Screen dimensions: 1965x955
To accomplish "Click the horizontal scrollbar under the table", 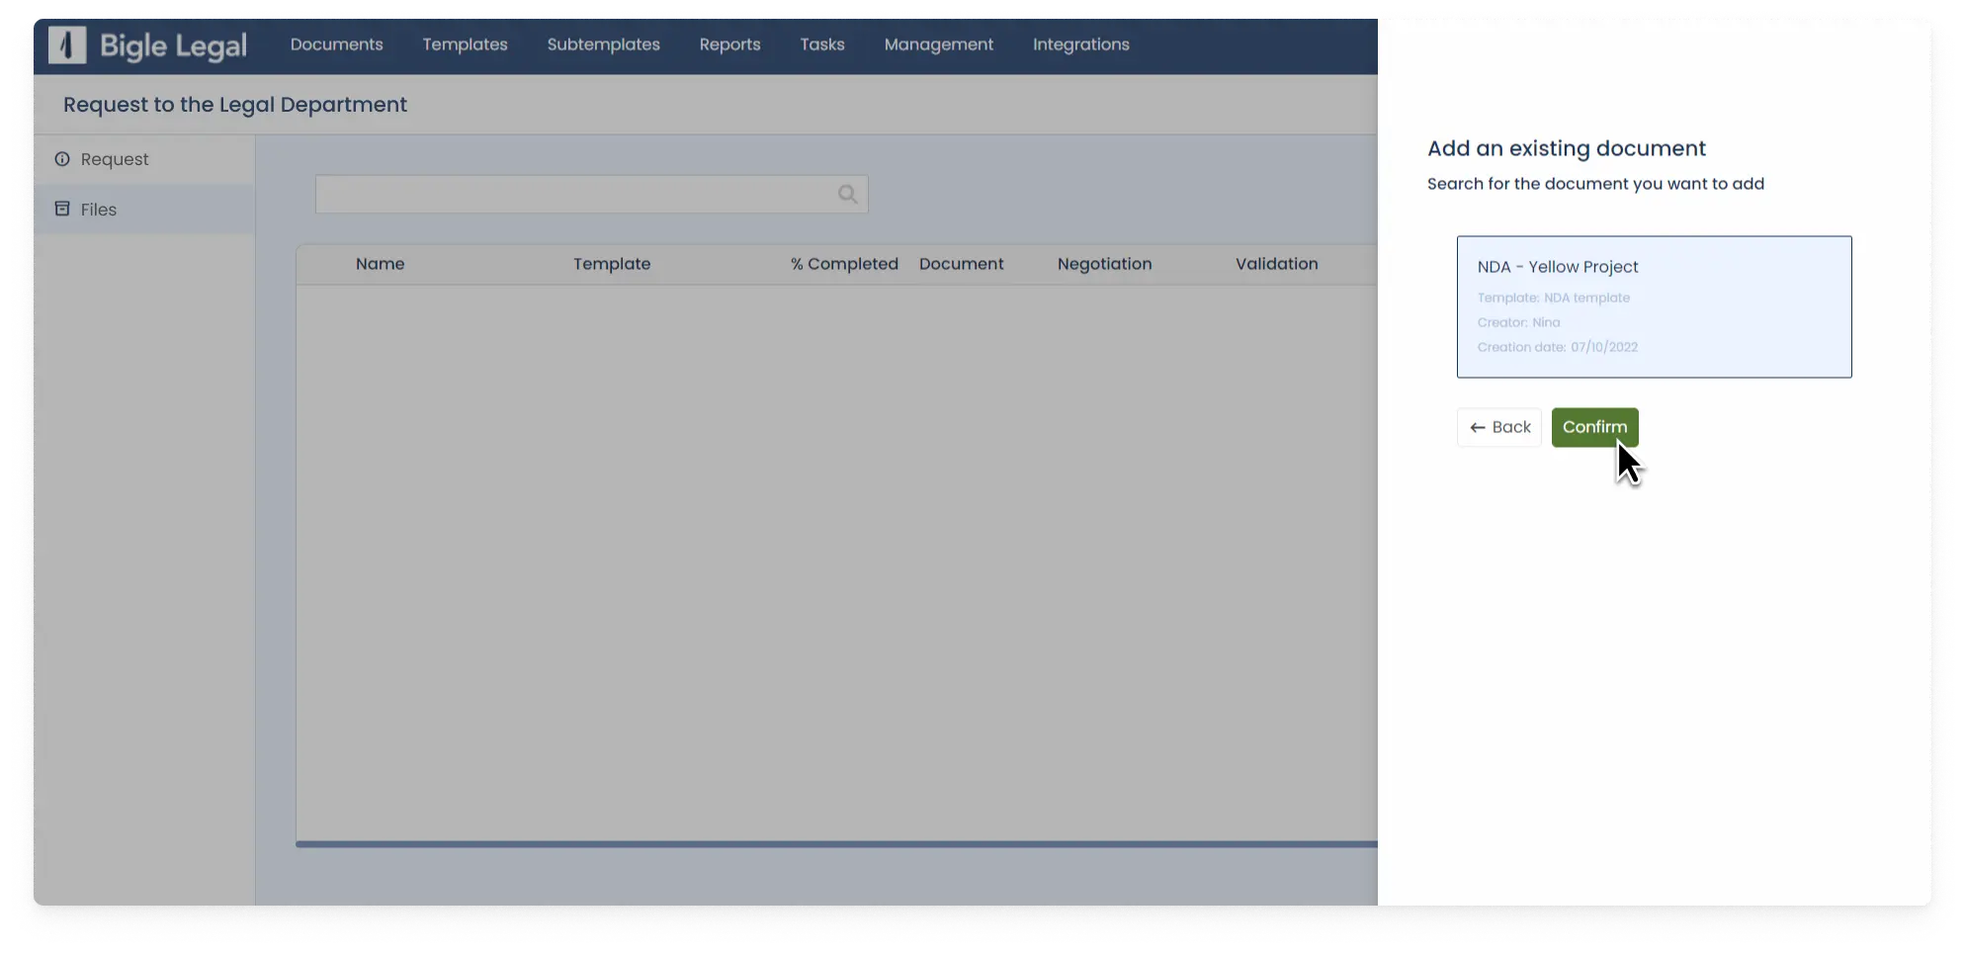I will coord(835,844).
